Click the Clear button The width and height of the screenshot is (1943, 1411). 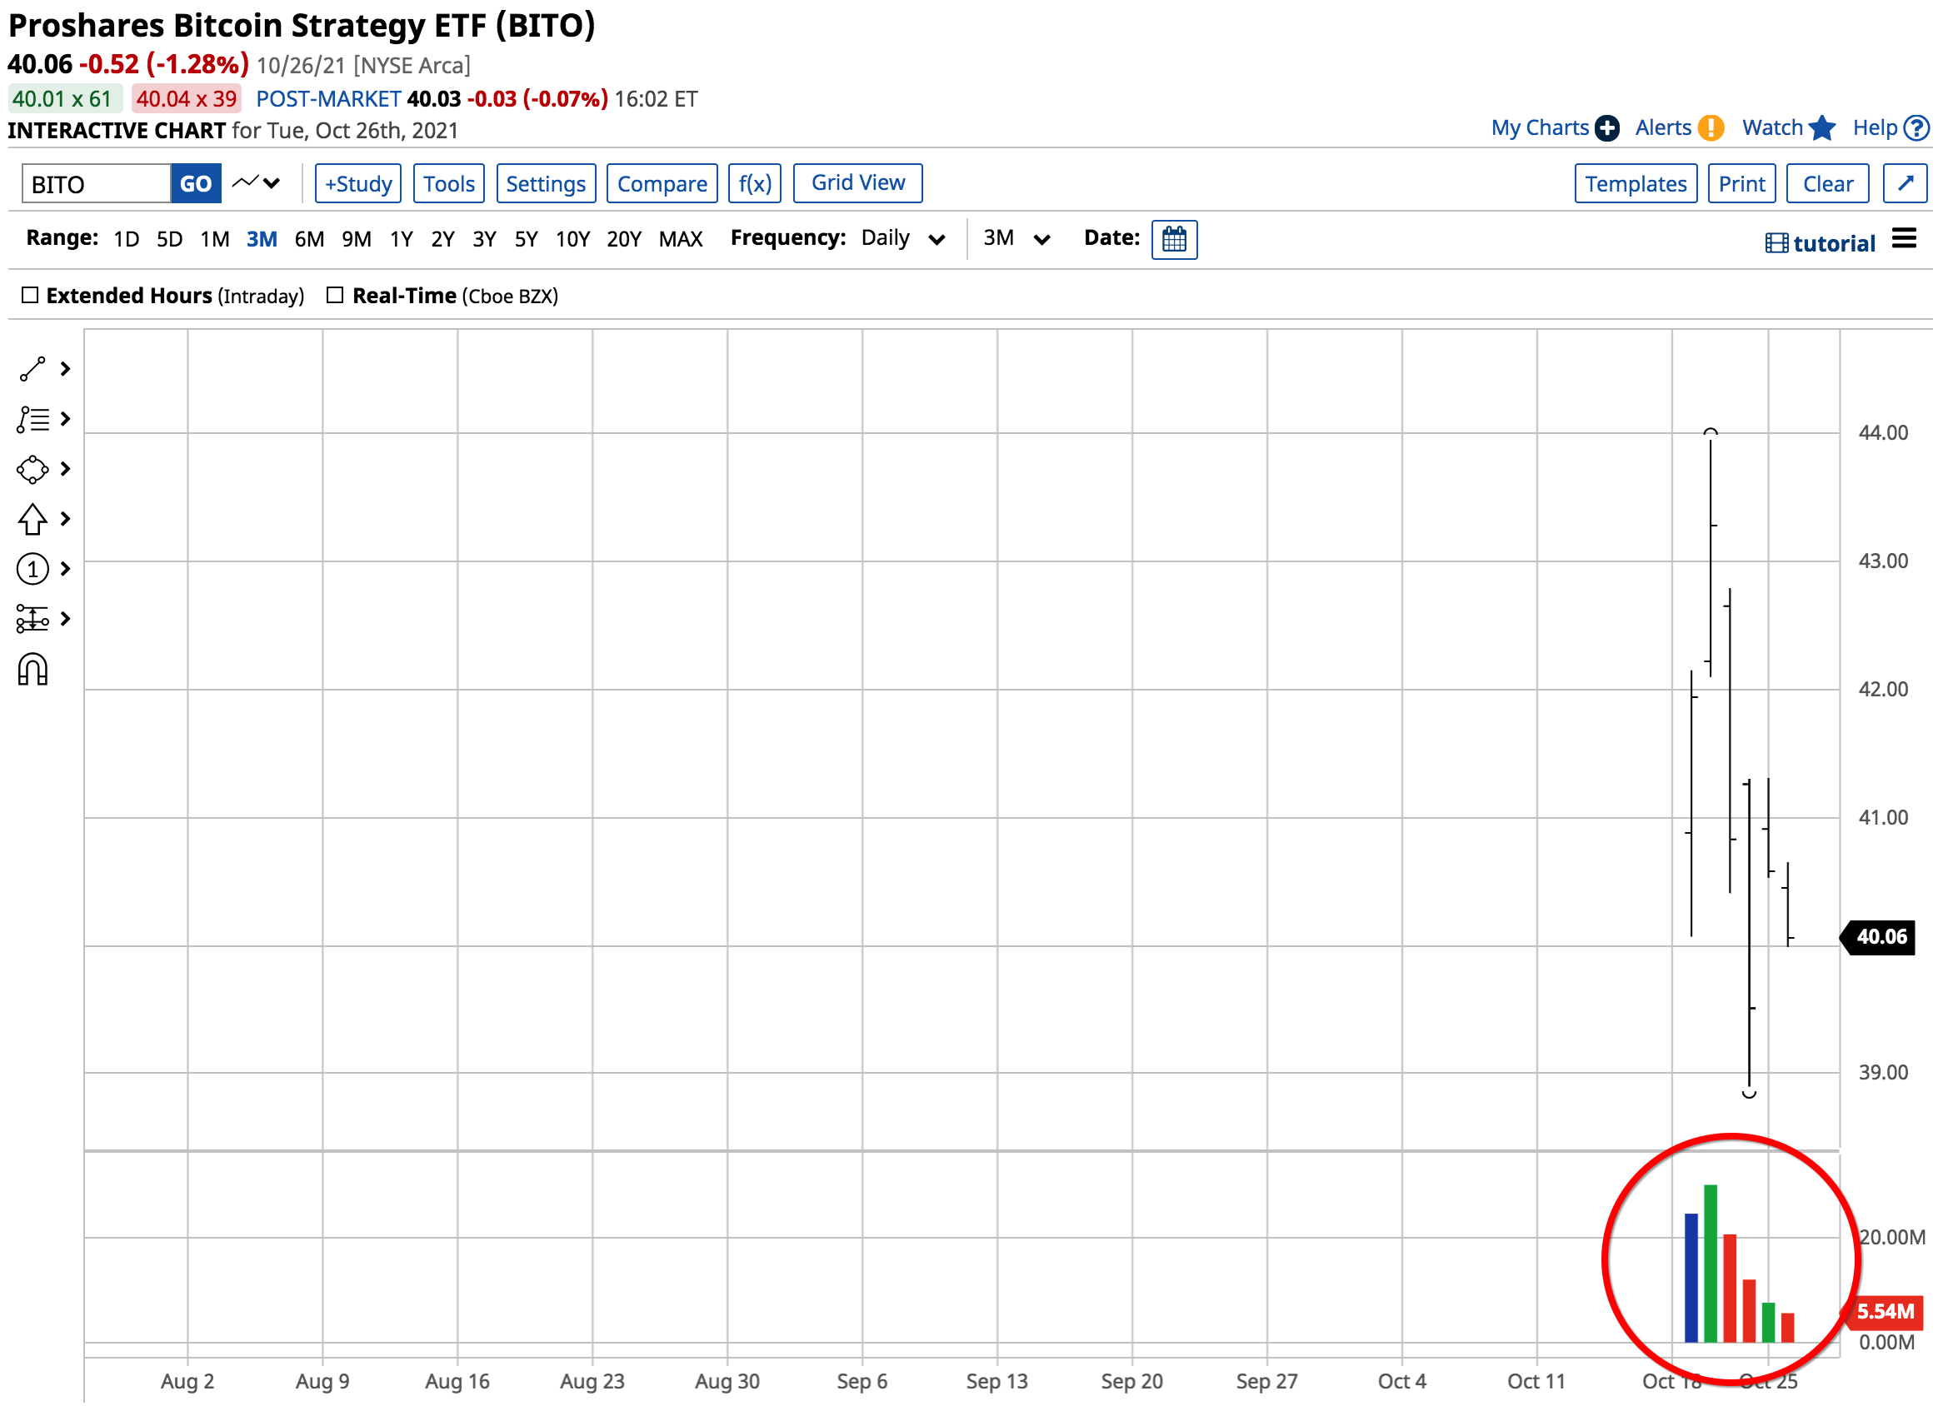point(1827,184)
